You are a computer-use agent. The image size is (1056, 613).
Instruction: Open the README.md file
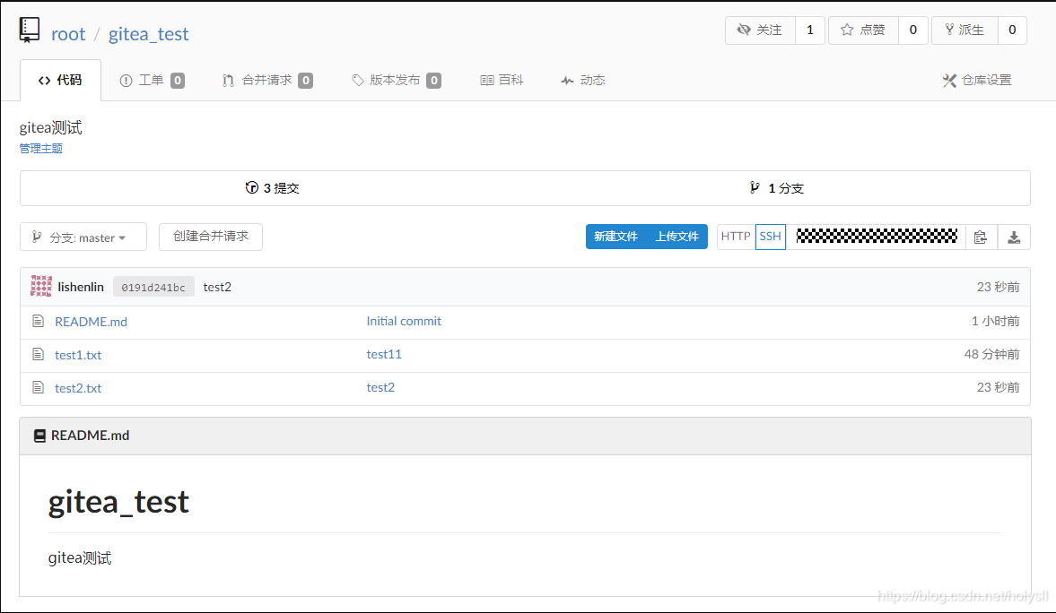coord(91,322)
